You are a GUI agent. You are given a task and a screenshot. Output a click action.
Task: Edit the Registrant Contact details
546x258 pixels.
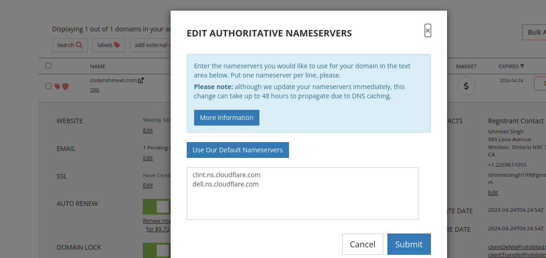tap(493, 192)
